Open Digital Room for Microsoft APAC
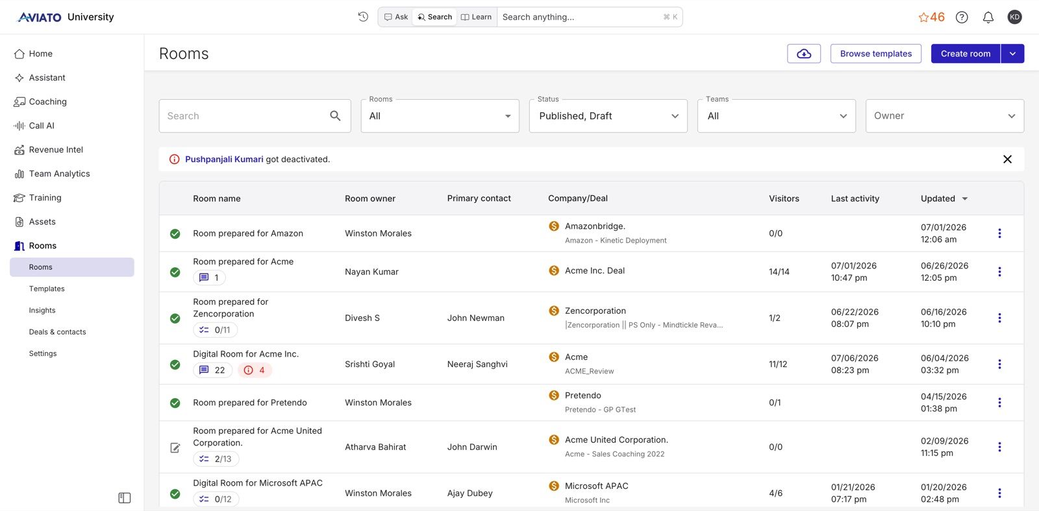 257,483
